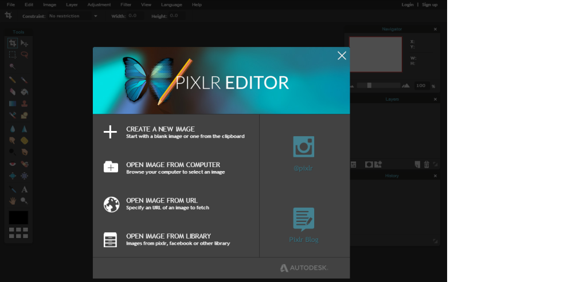This screenshot has width=587, height=282.
Task: Select the Move tool
Action: tap(24, 43)
